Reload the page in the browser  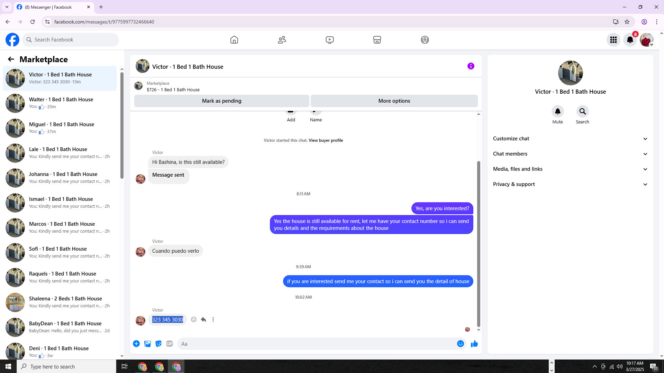tap(33, 22)
